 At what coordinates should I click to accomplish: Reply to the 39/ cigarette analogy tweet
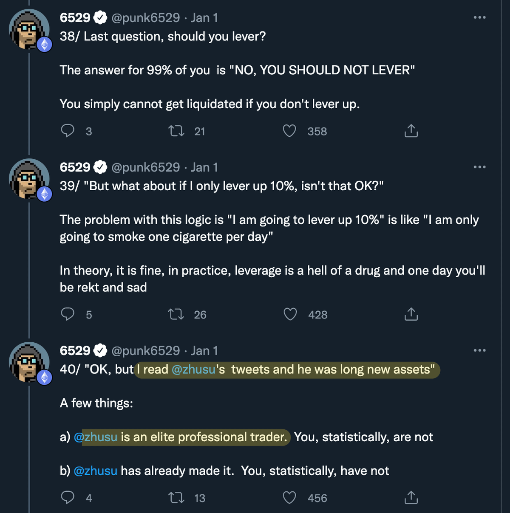(x=68, y=314)
